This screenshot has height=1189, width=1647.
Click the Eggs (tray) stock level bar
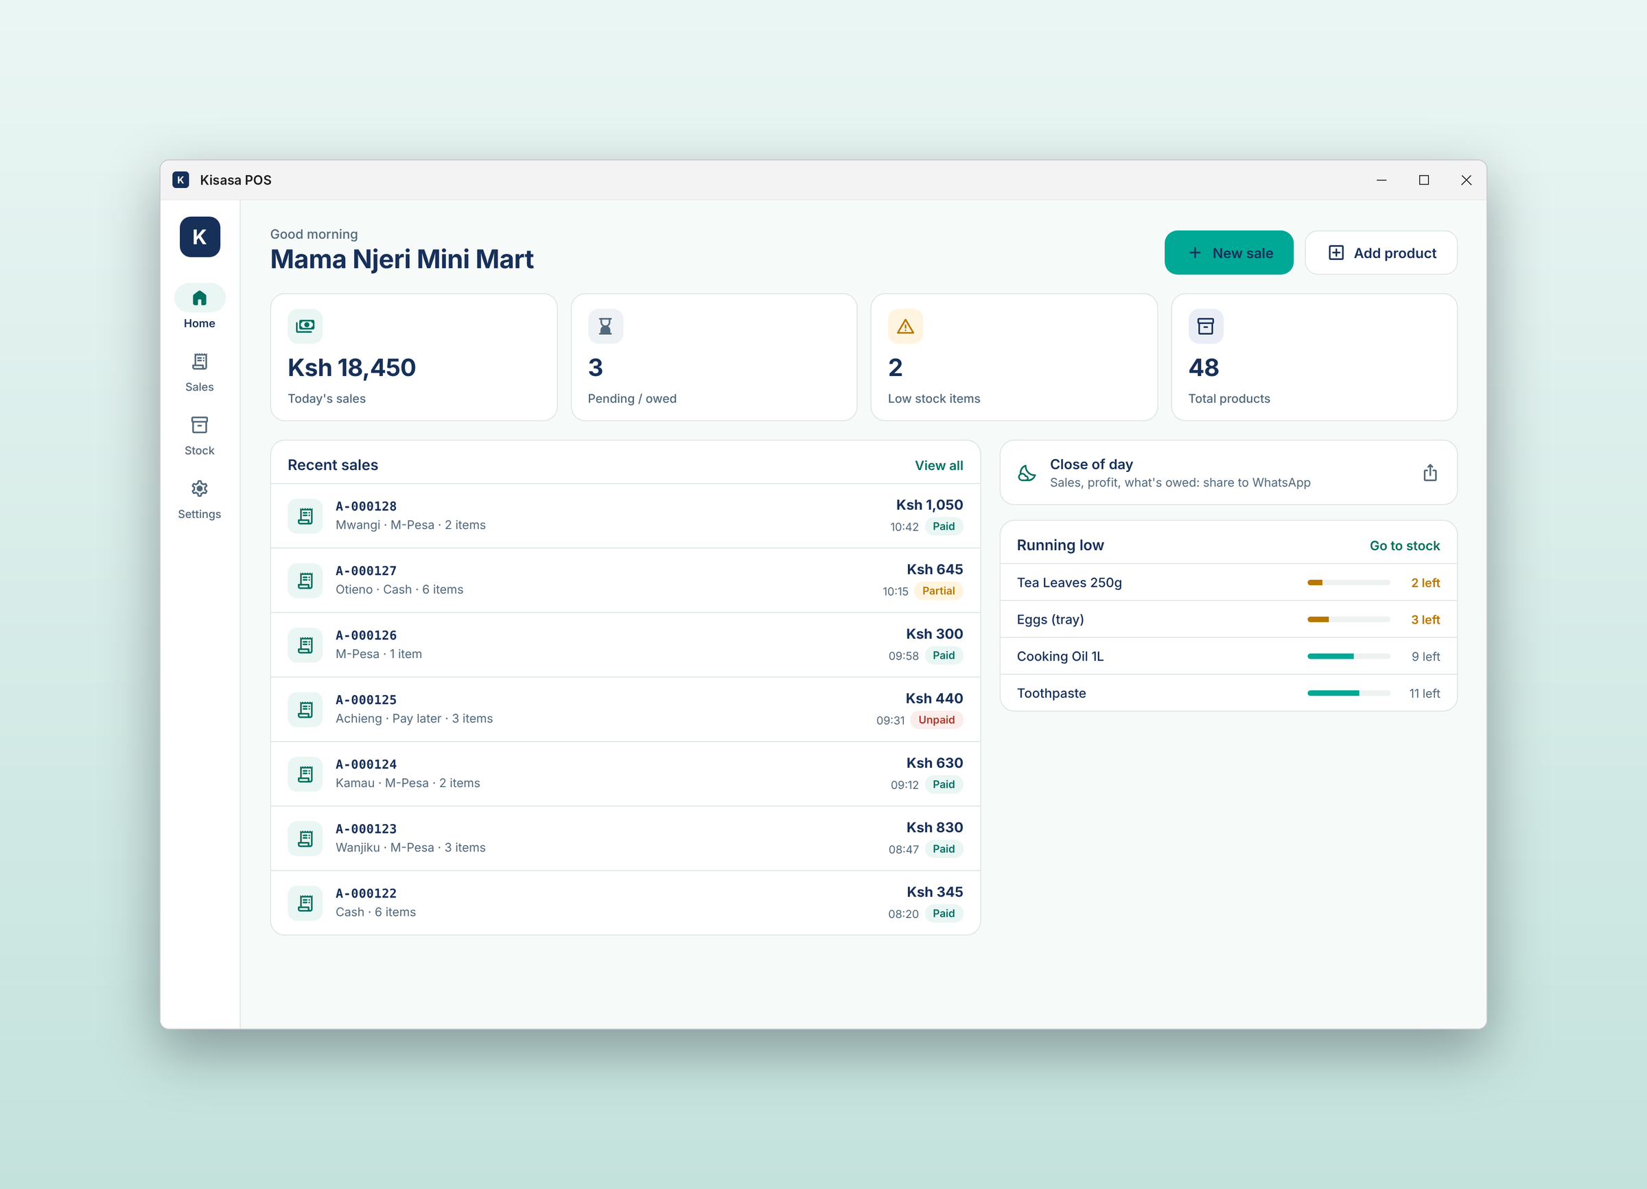pyautogui.click(x=1348, y=619)
